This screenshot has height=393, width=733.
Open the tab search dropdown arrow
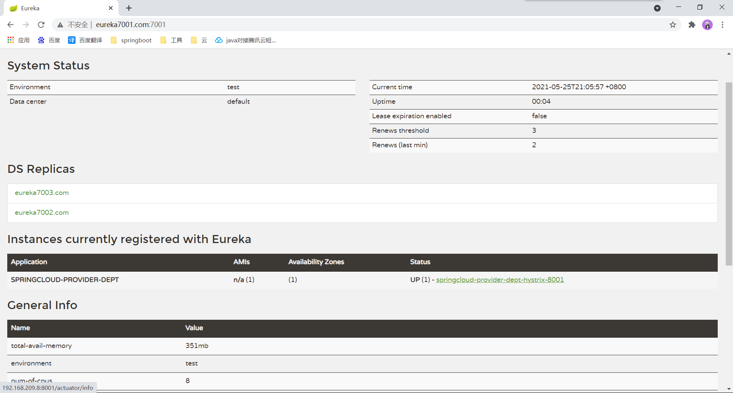(x=657, y=8)
